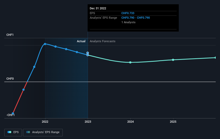Click the Analysts' EPS Range color icon
This screenshot has height=139, width=220.
tap(28, 132)
